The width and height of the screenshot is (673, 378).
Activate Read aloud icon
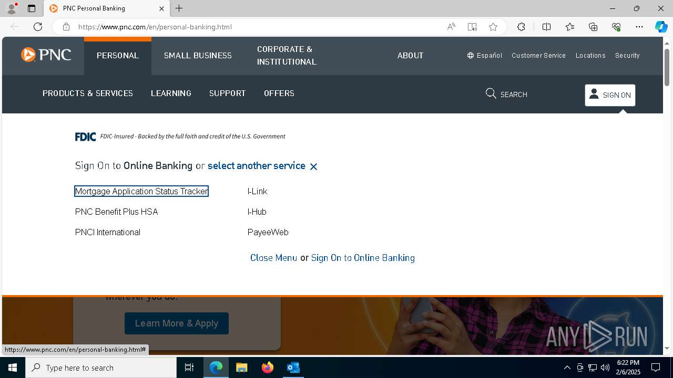(x=451, y=27)
